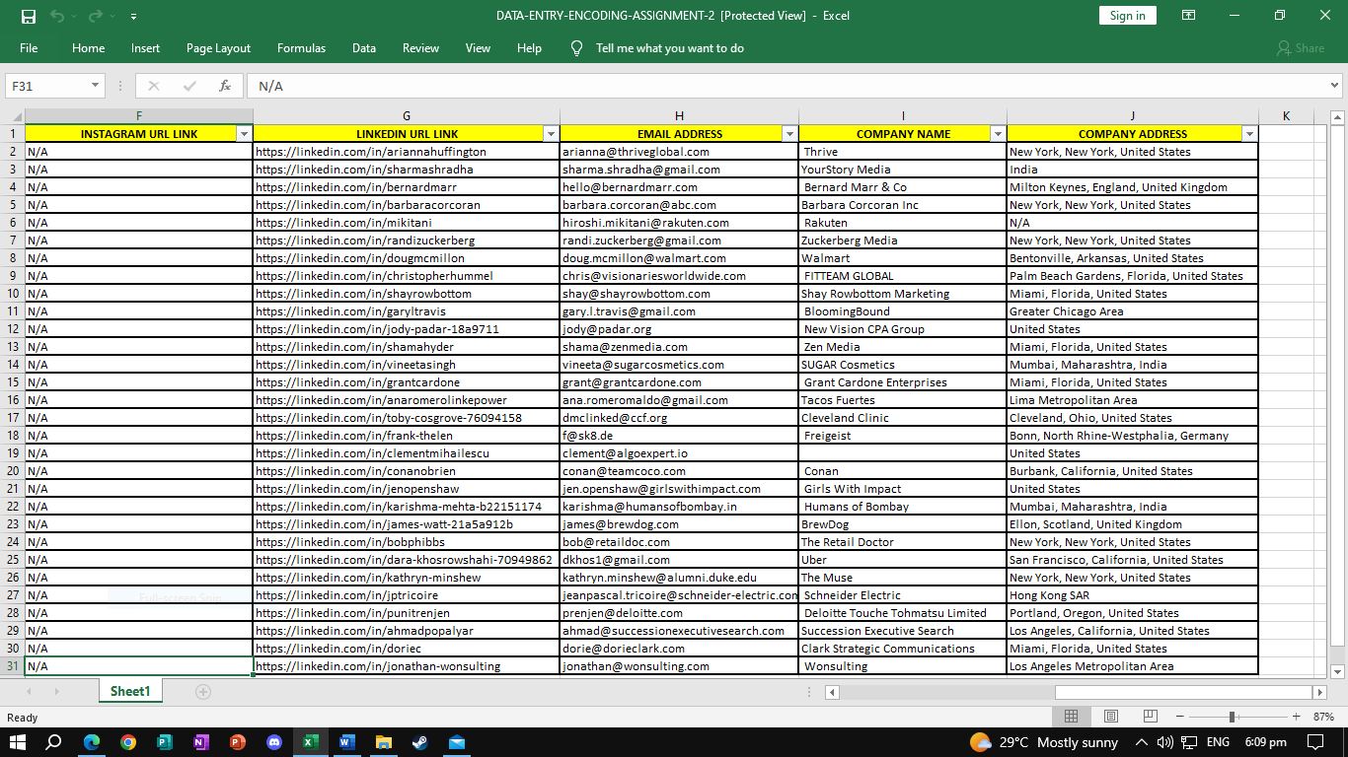
Task: Click the horizontal scrollbar left arrow
Action: 832,692
